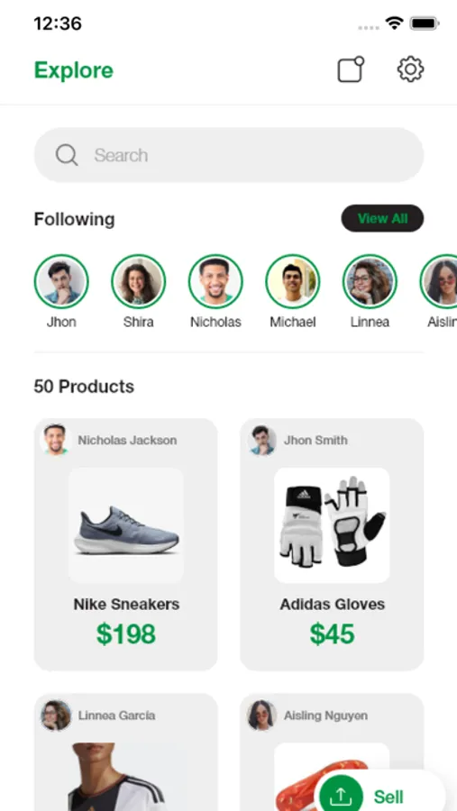Tap the Explore page title

(74, 70)
